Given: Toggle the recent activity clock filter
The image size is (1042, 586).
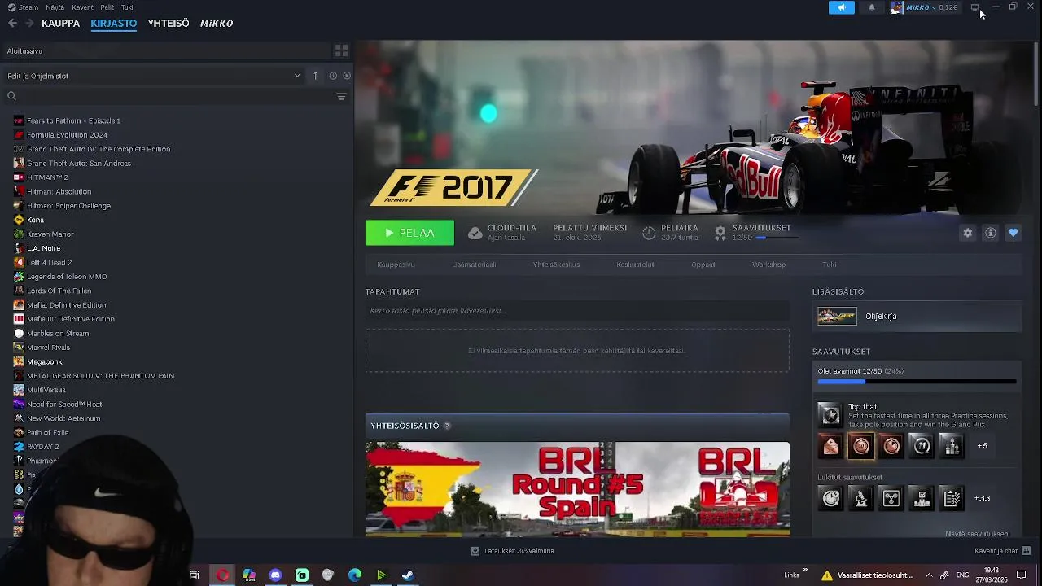Looking at the screenshot, I should [x=333, y=76].
